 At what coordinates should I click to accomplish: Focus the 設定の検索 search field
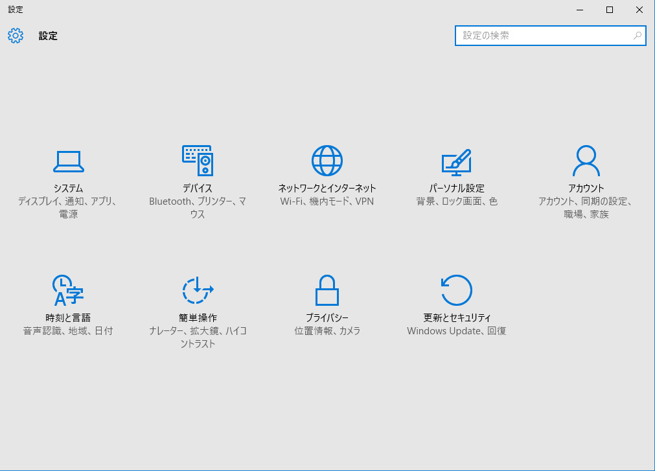pyautogui.click(x=551, y=36)
